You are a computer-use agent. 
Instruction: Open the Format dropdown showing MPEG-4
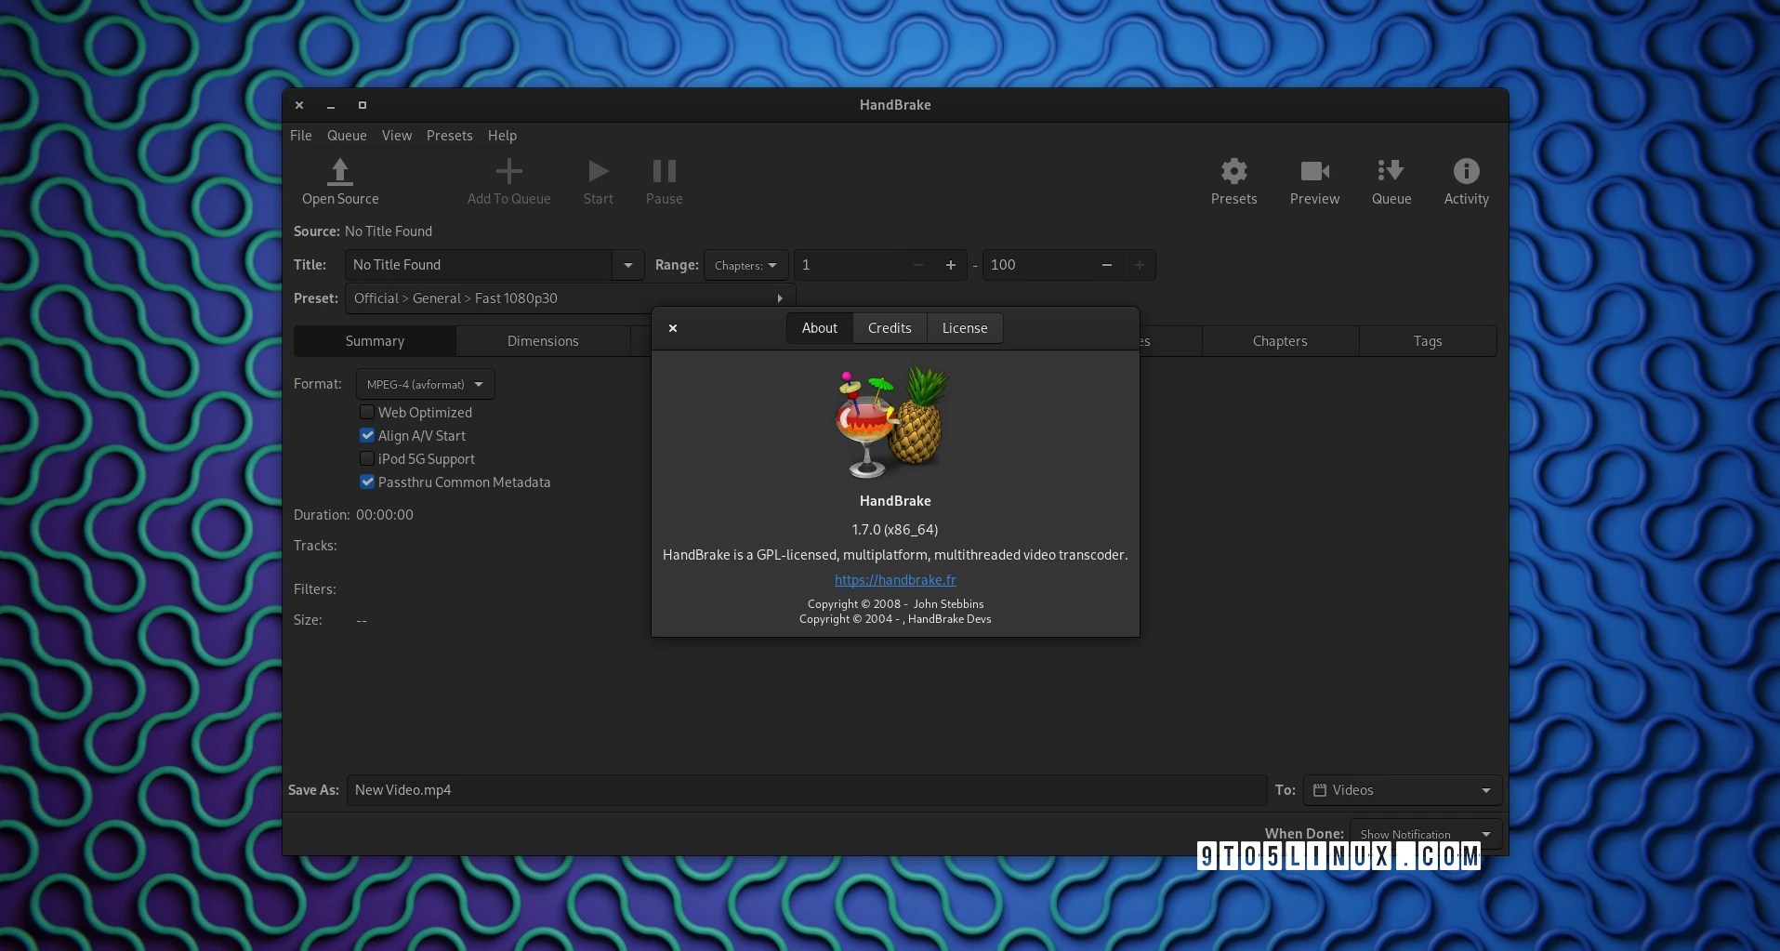point(424,384)
